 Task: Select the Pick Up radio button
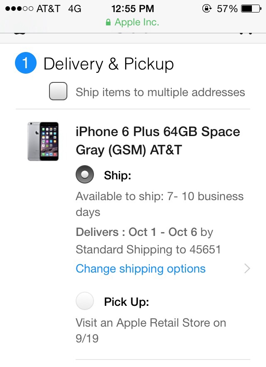[85, 301]
